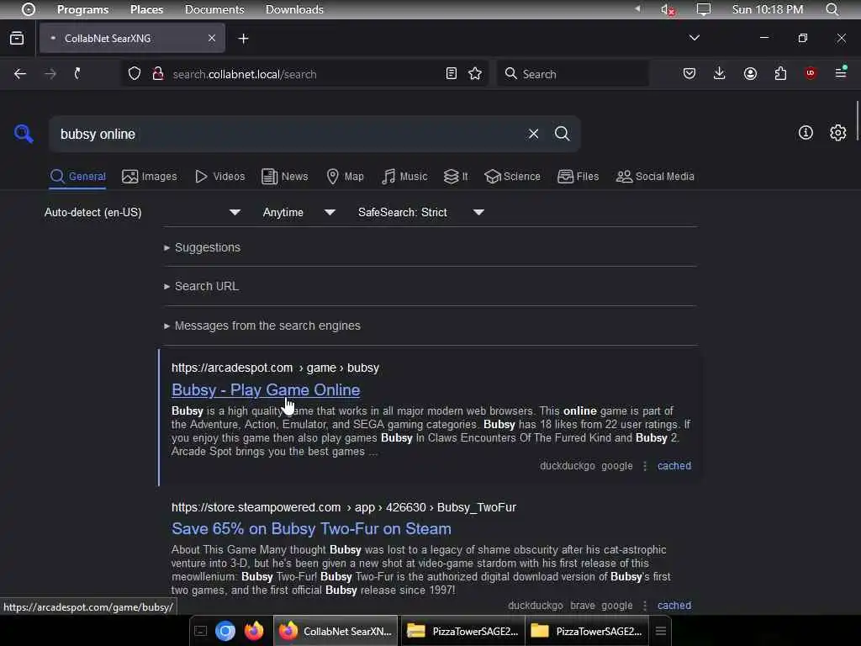Open cached link for arcadespot result
Viewport: 861px width, 646px height.
674,466
